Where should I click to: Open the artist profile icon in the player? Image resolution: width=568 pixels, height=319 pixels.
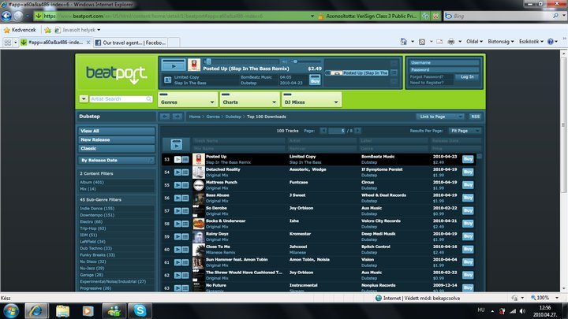point(167,80)
